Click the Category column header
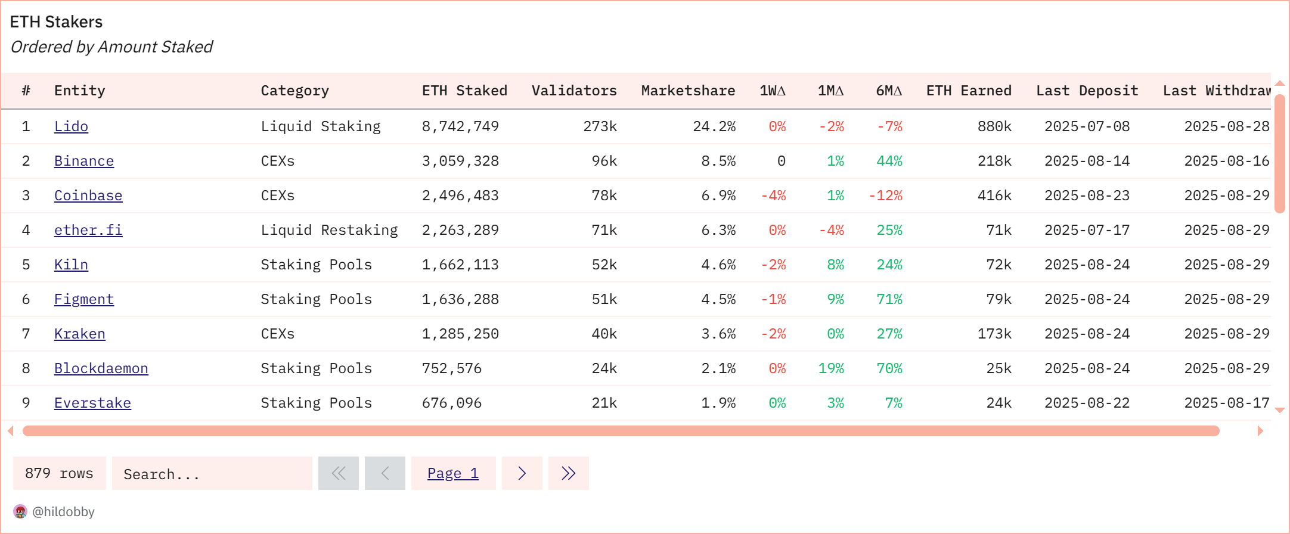1290x534 pixels. pos(294,90)
